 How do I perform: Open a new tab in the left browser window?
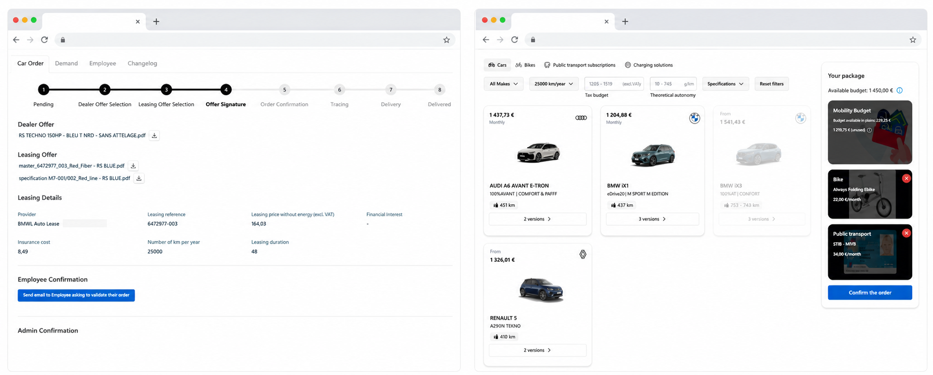[x=156, y=21]
